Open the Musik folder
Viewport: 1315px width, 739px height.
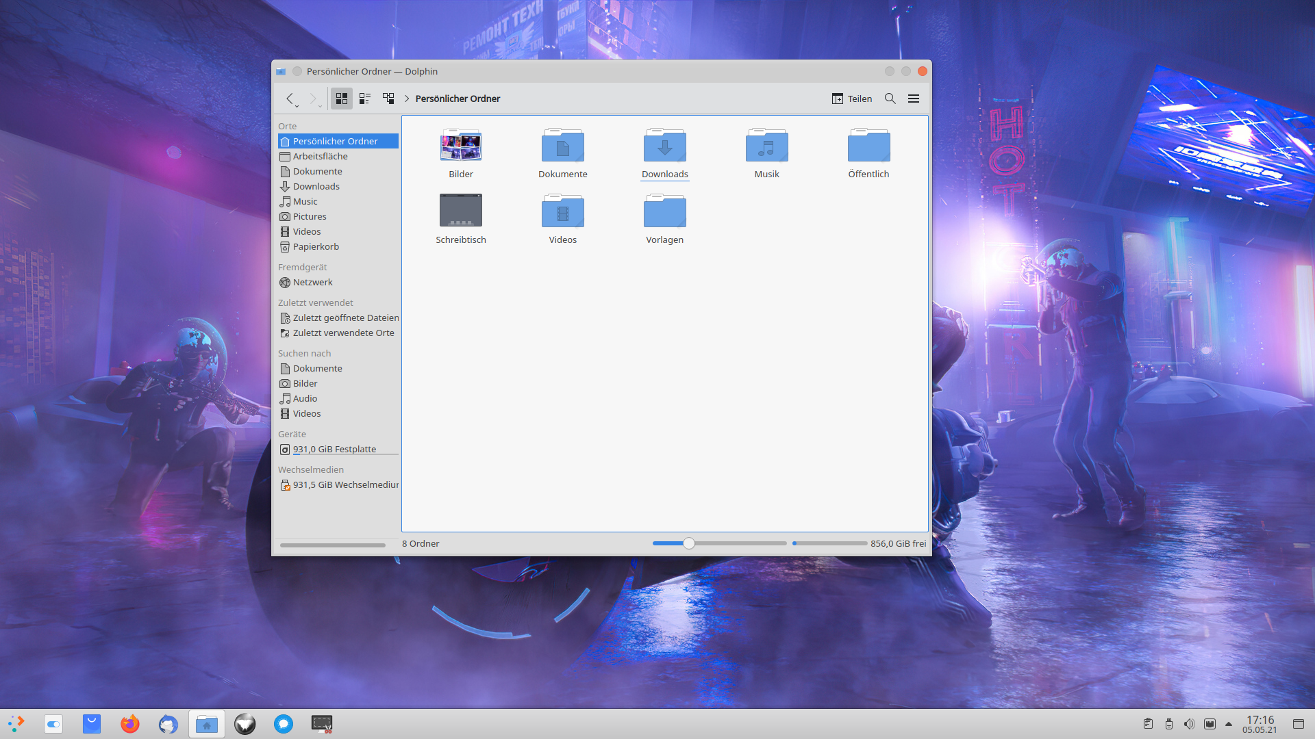click(x=766, y=146)
